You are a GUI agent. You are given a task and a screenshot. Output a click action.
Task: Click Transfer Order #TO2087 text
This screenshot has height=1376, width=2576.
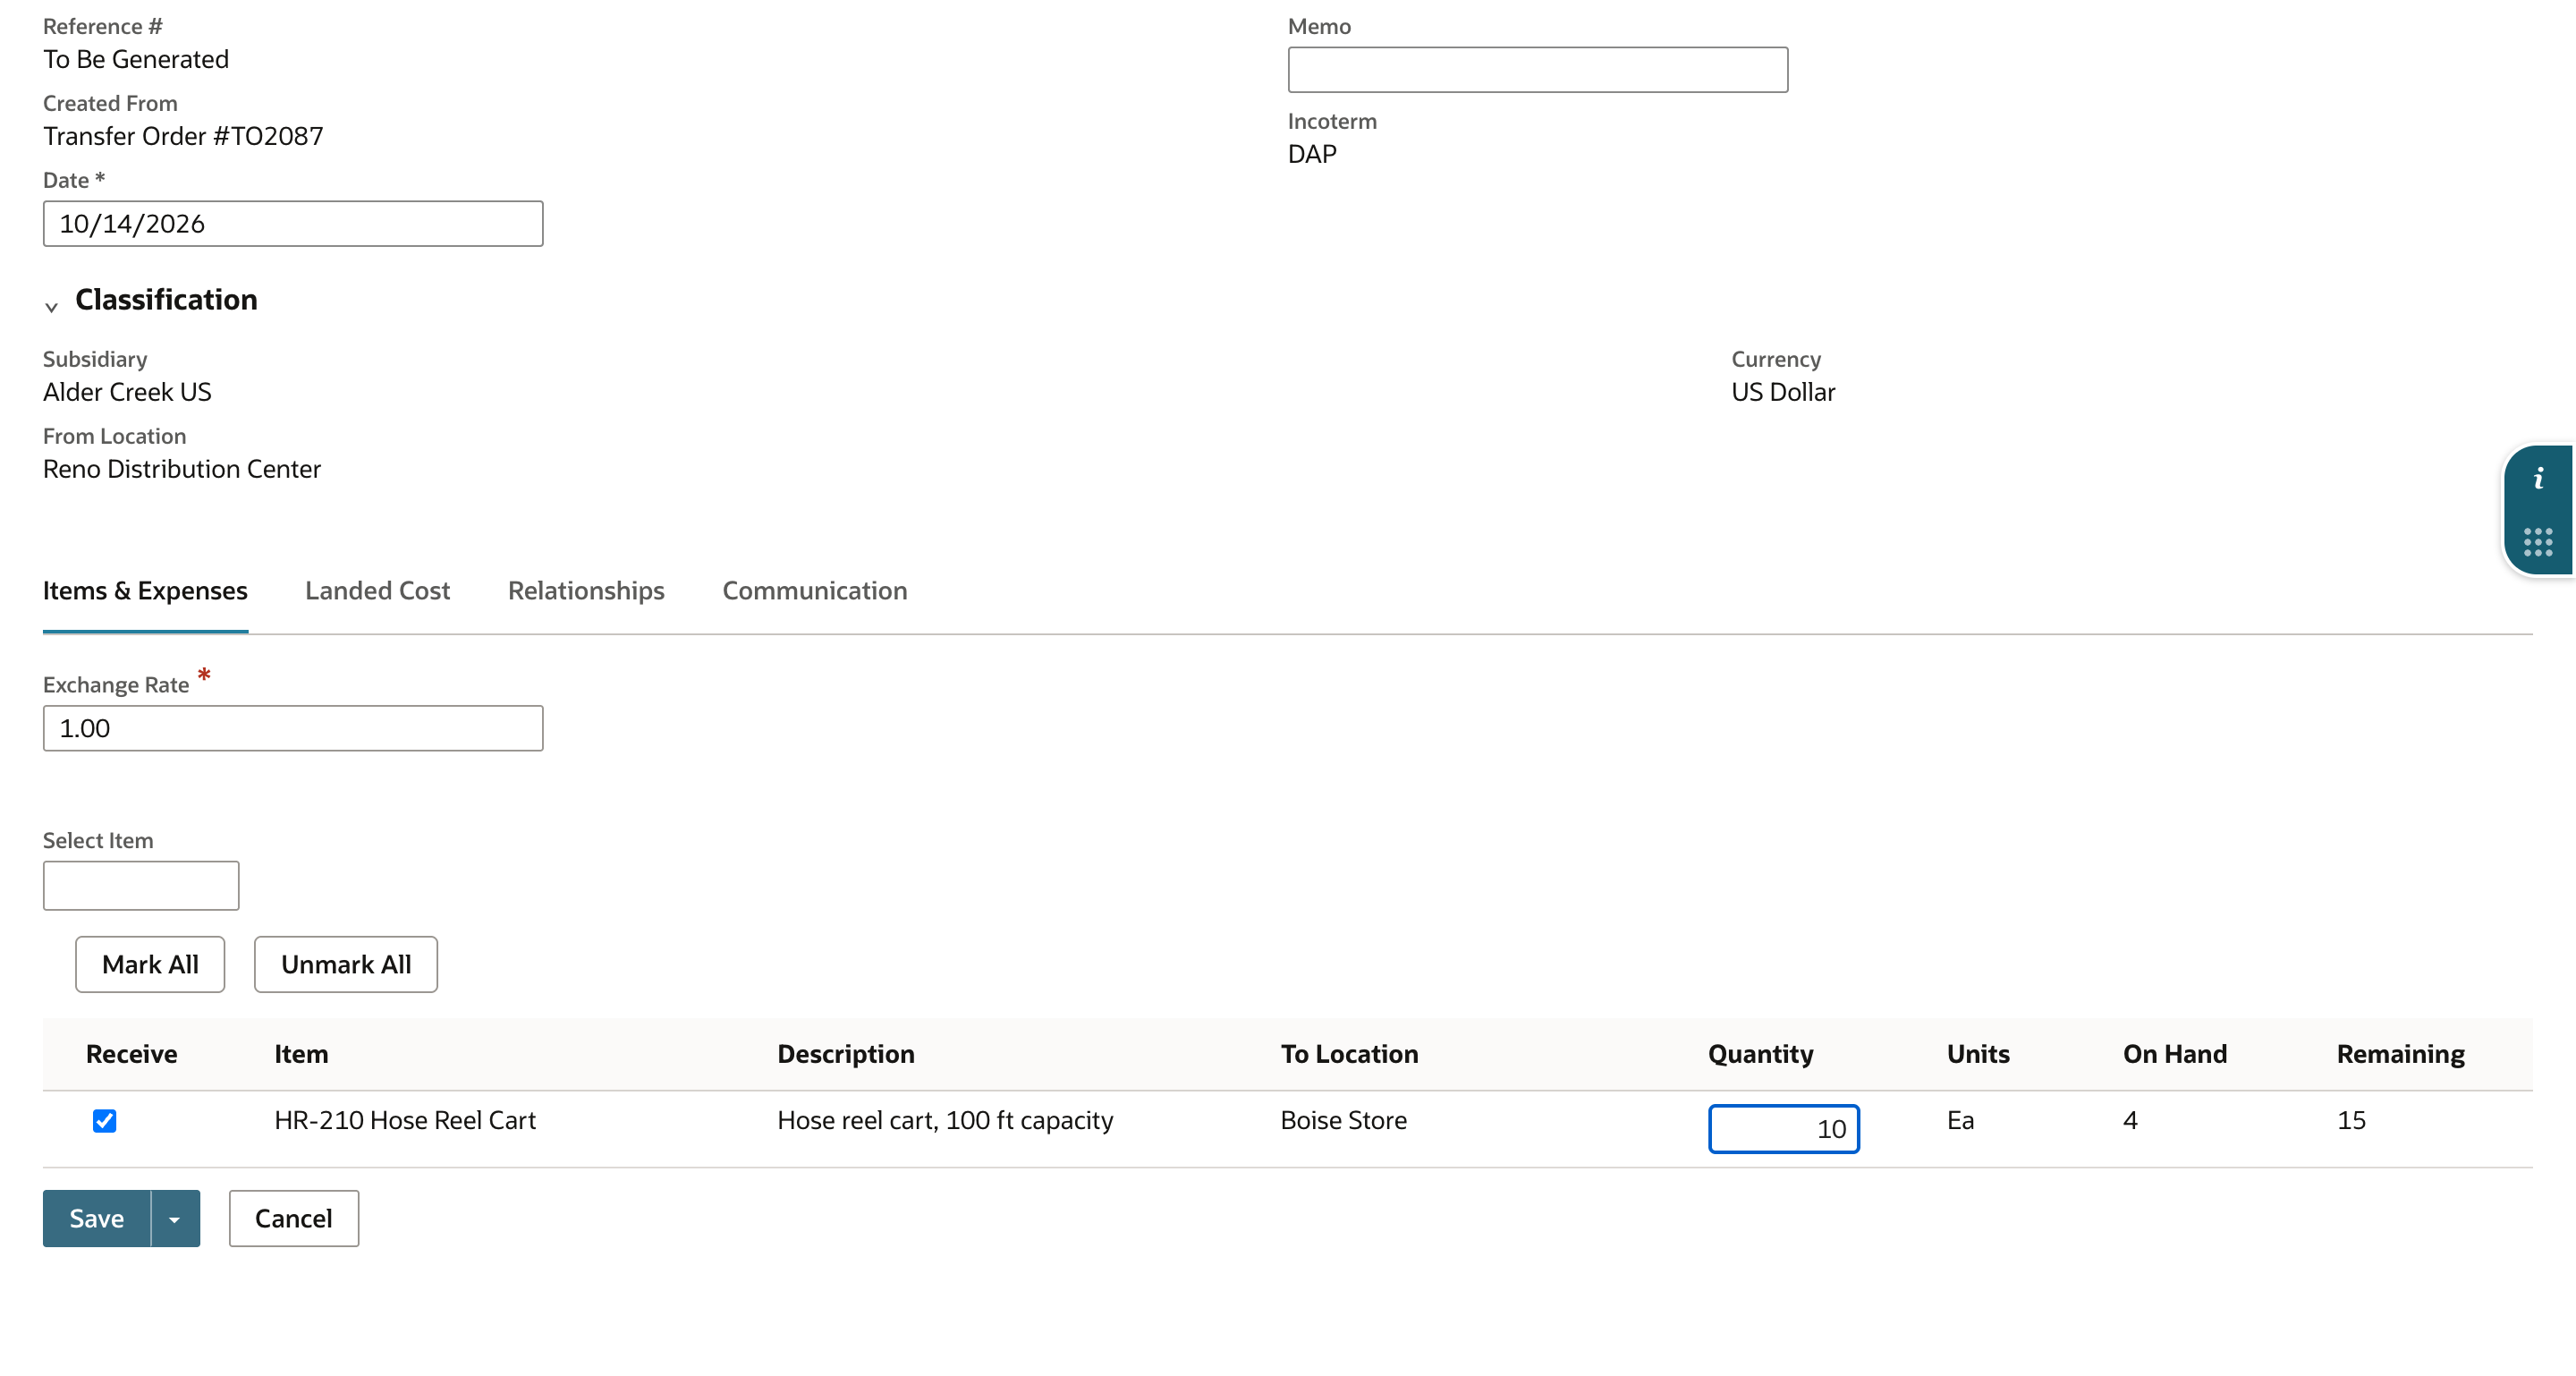184,136
